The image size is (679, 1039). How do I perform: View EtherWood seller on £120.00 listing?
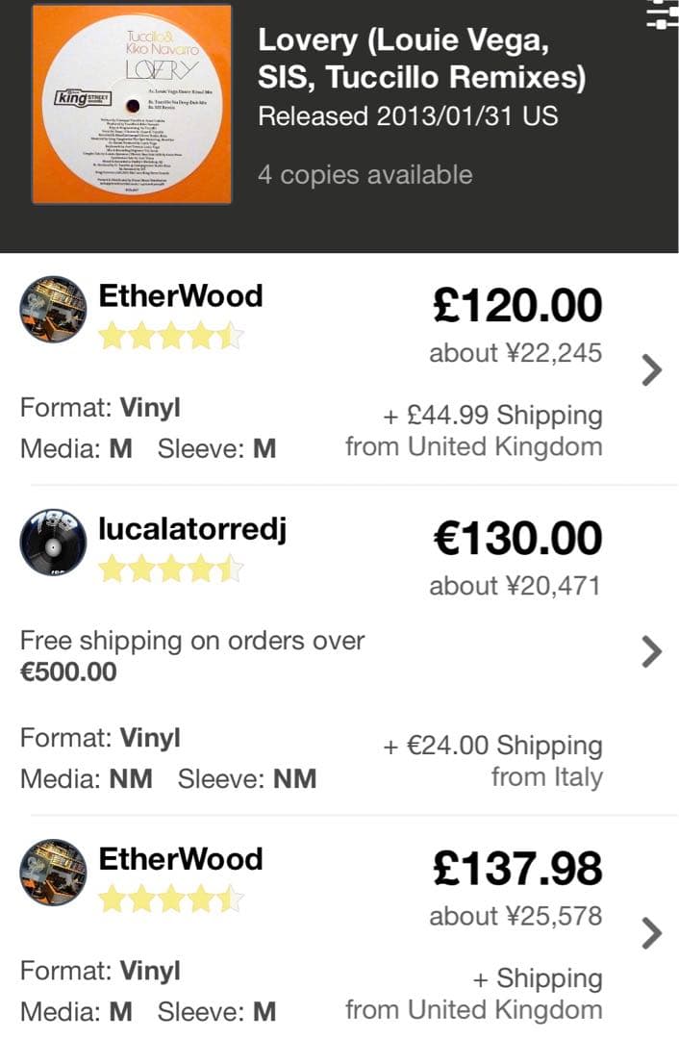point(181,295)
